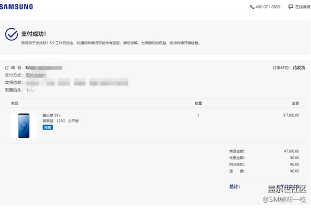Select the order status 待发货 text

[x=299, y=68]
